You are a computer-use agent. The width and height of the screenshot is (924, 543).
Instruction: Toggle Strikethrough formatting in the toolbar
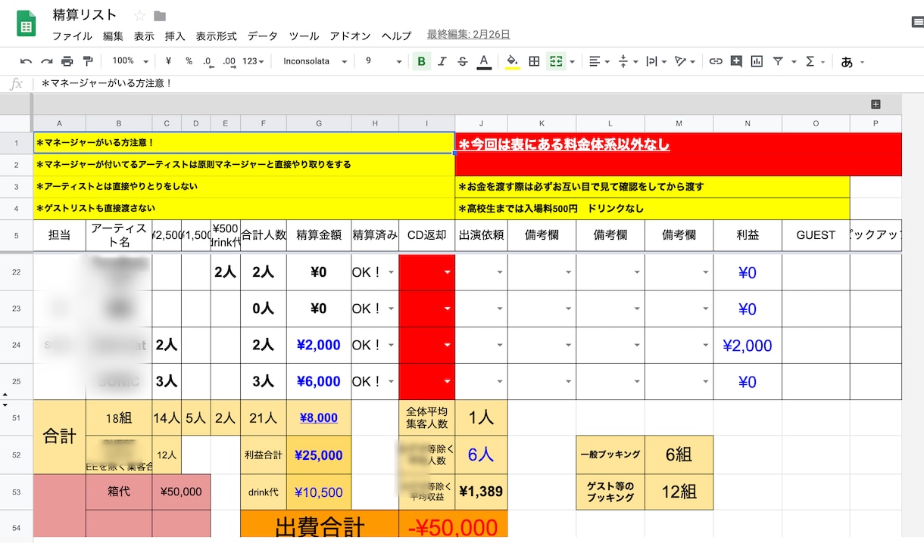pos(463,61)
